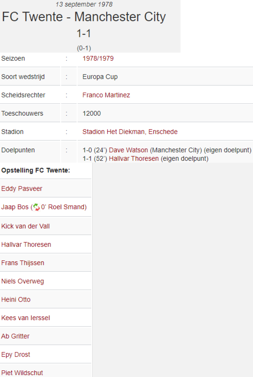The height and width of the screenshot is (377, 253).
Task: Select Jaap Bos in lineup
Action: click(14, 207)
